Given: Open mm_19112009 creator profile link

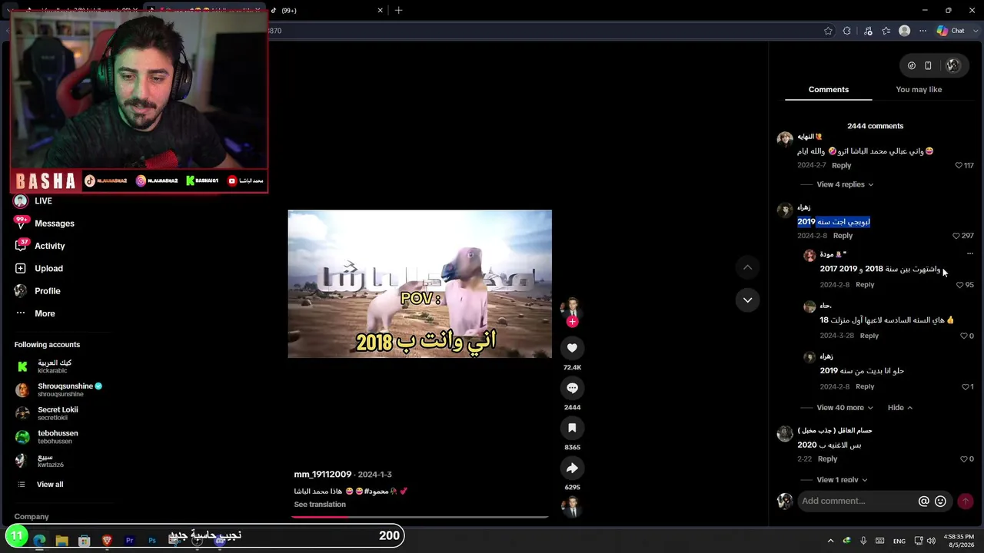Looking at the screenshot, I should point(323,475).
